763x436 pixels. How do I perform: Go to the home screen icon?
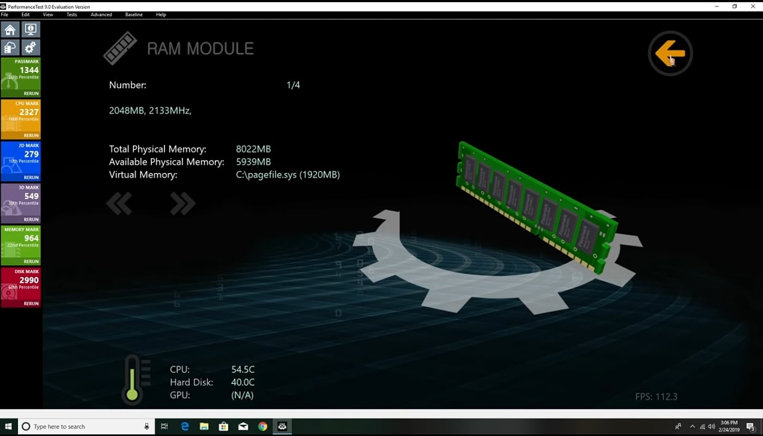click(x=10, y=29)
